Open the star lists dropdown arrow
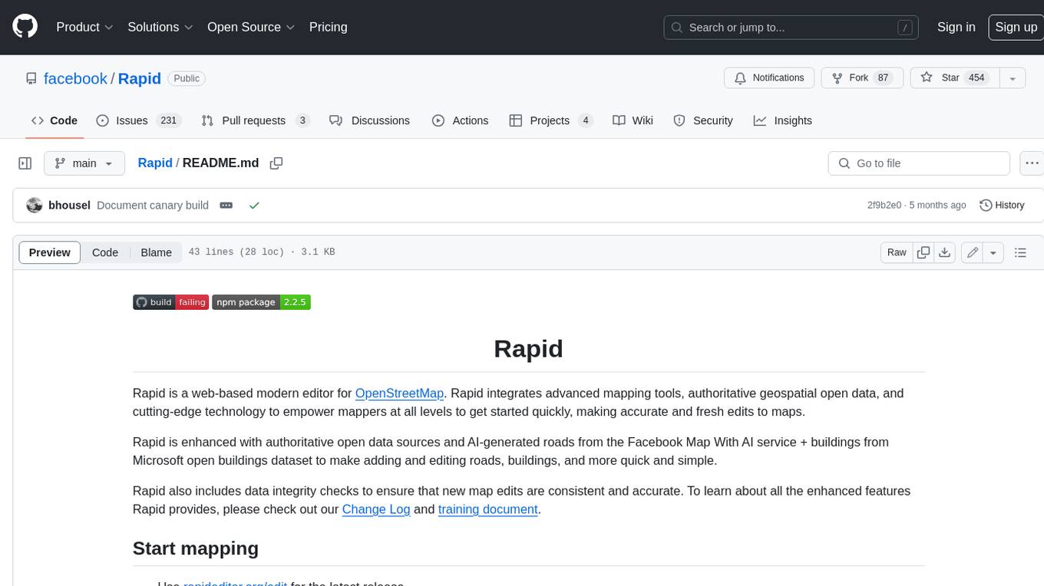This screenshot has width=1044, height=586. [x=1013, y=78]
